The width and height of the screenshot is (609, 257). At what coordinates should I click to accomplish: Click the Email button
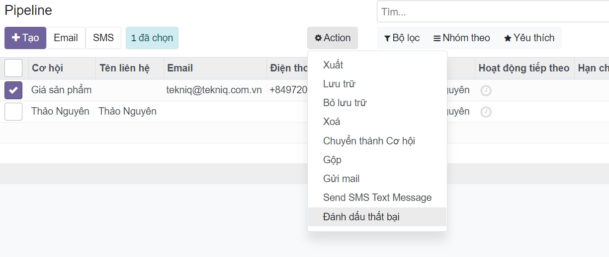[66, 38]
